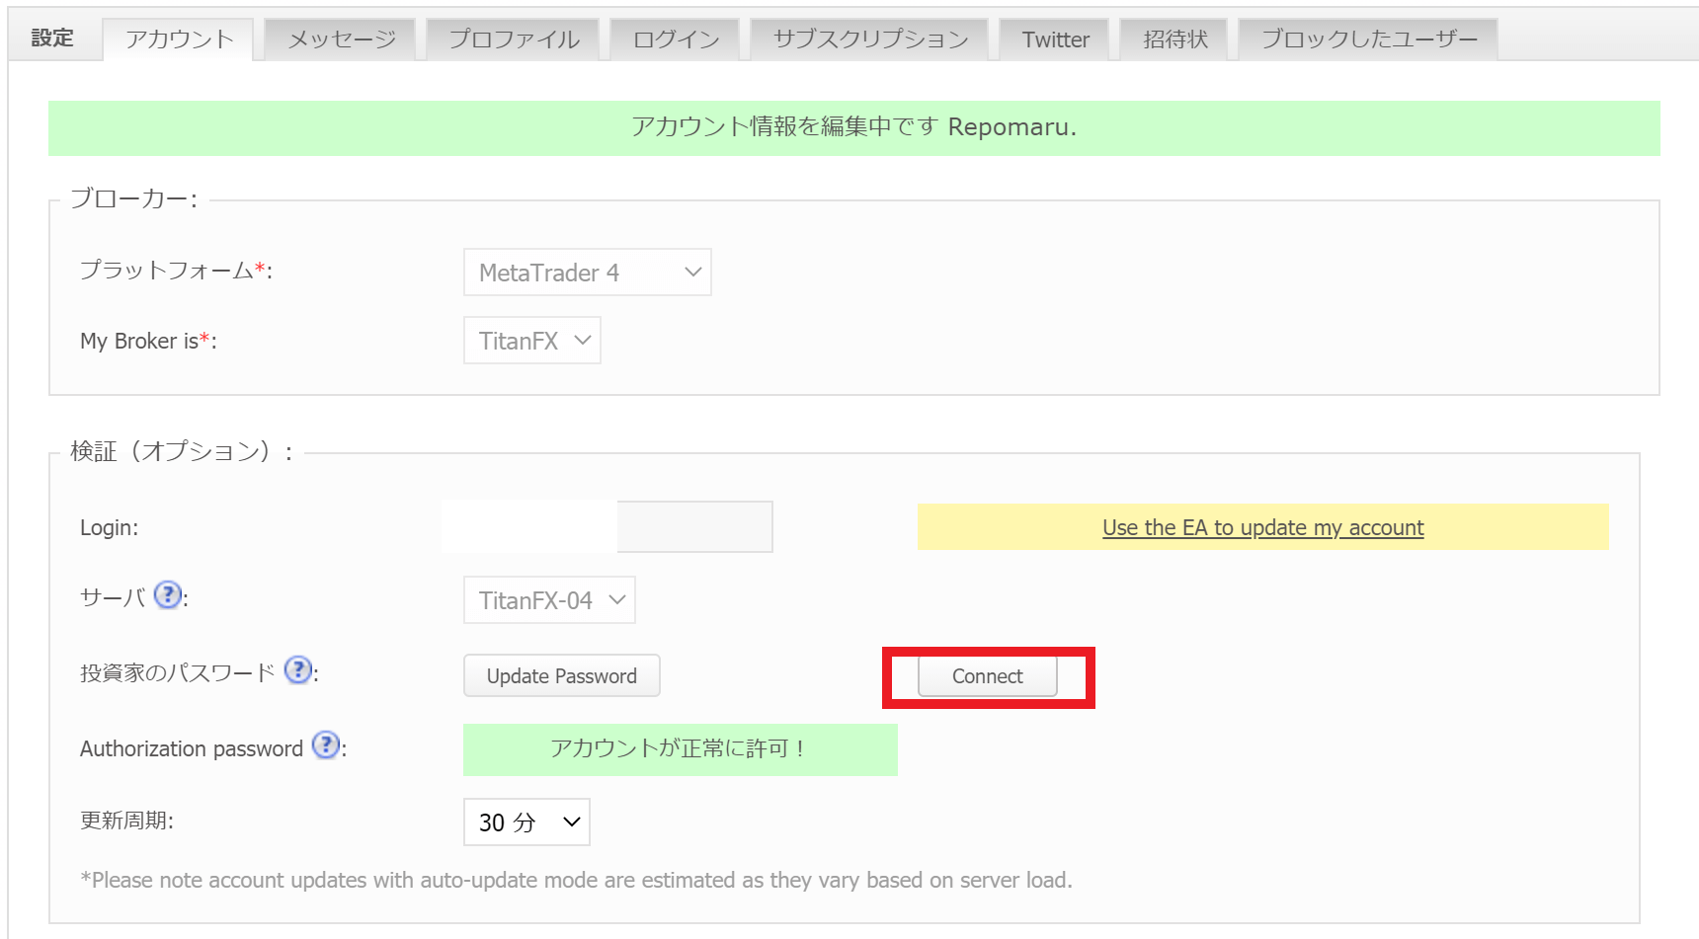Click the 設定 heading label
This screenshot has width=1699, height=939.
(x=52, y=38)
